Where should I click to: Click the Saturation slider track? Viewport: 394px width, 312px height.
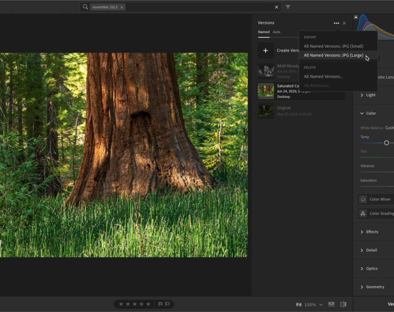pyautogui.click(x=377, y=187)
